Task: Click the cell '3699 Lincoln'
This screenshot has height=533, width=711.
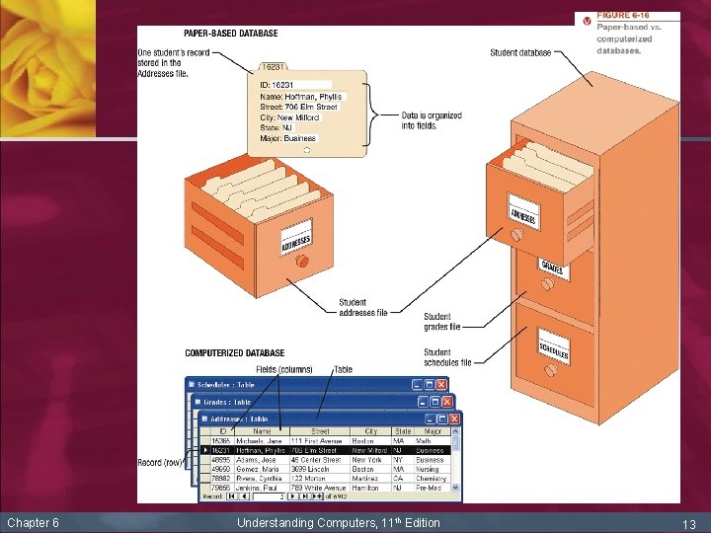Action: tap(320, 469)
